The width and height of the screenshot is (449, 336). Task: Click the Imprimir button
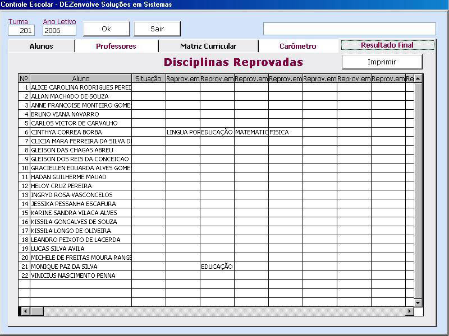[x=382, y=62]
